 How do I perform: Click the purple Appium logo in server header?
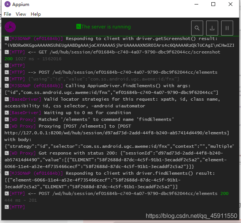10,27
